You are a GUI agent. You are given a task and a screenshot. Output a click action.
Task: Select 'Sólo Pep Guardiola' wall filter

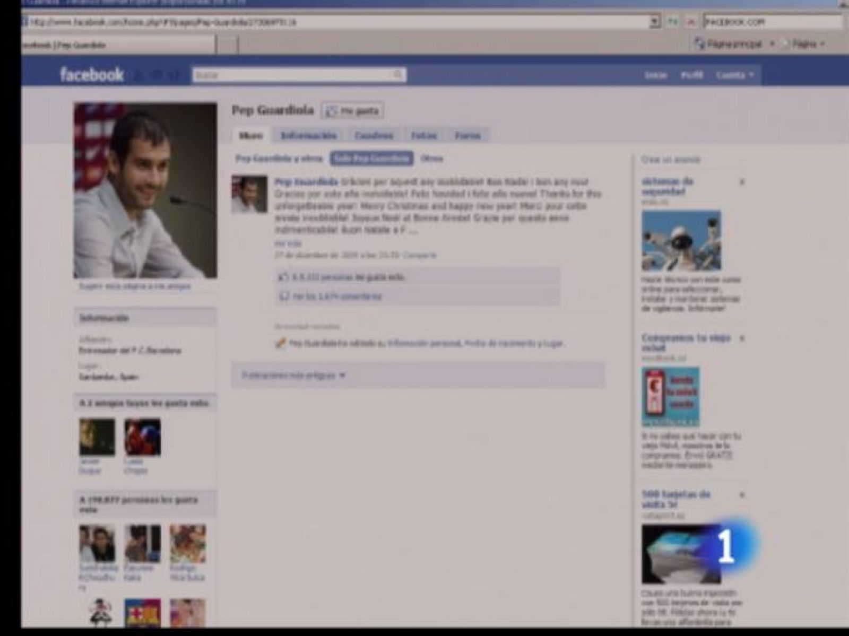coord(371,158)
